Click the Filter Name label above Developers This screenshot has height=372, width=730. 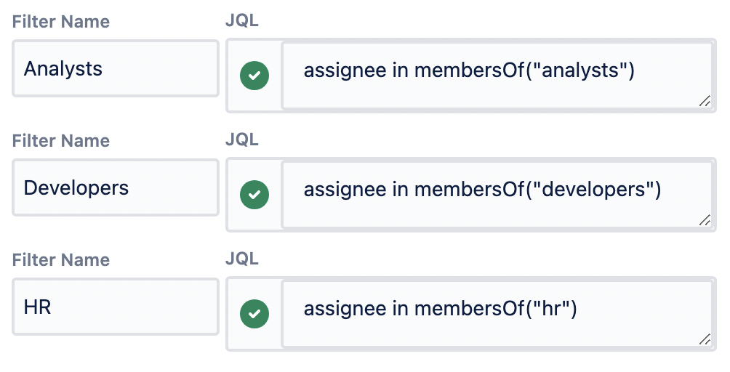61,141
